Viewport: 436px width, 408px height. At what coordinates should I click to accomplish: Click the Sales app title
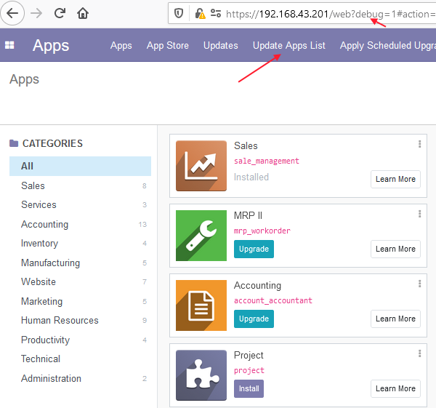tap(246, 146)
